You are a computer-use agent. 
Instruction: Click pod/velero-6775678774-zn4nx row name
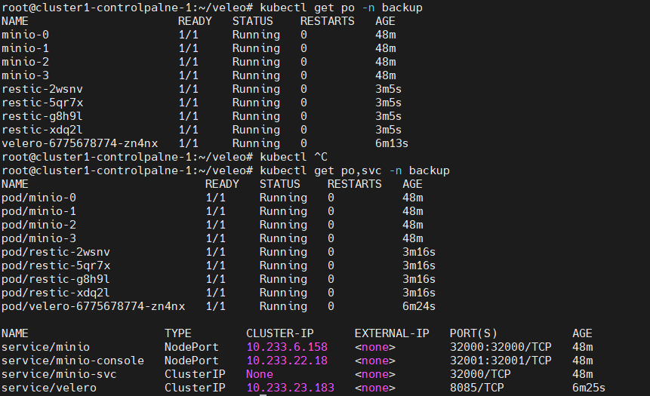94,306
